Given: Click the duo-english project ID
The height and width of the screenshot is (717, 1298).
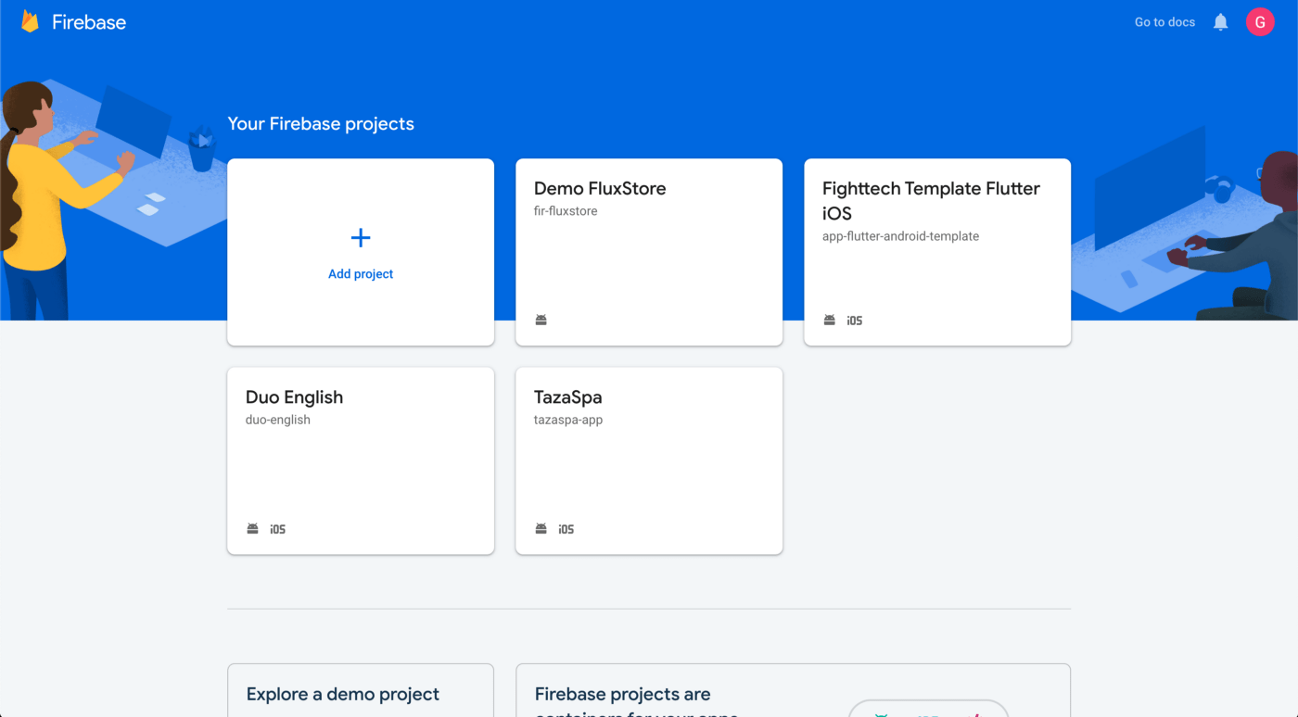Looking at the screenshot, I should 278,420.
